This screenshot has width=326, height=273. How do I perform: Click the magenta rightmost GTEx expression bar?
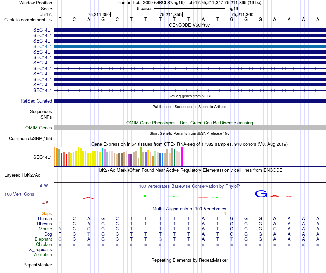coord(182,157)
